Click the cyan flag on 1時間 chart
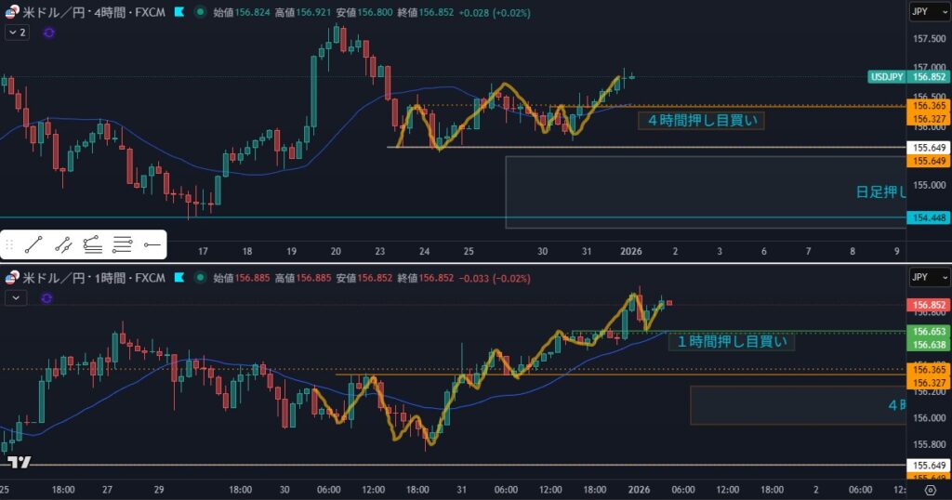Screen dimensions: 952x500 178,278
